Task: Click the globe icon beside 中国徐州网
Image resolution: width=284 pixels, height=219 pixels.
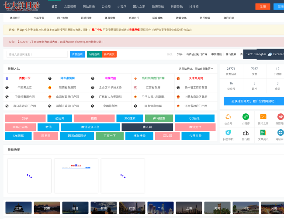Action: click(x=93, y=106)
